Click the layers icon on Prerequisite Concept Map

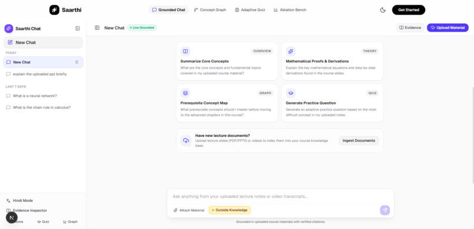pos(185,93)
